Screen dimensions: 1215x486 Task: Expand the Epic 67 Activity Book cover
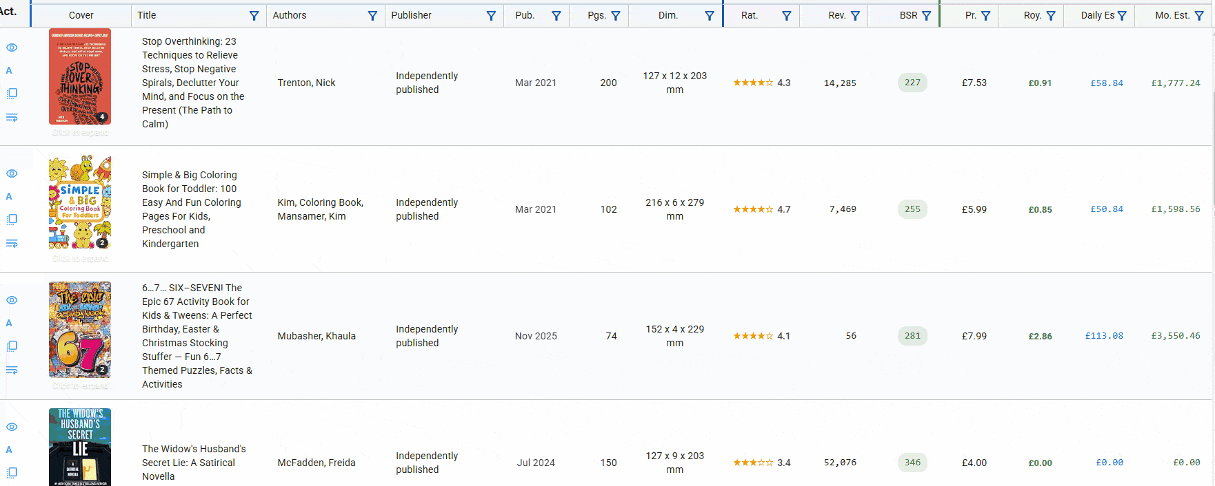[x=80, y=330]
